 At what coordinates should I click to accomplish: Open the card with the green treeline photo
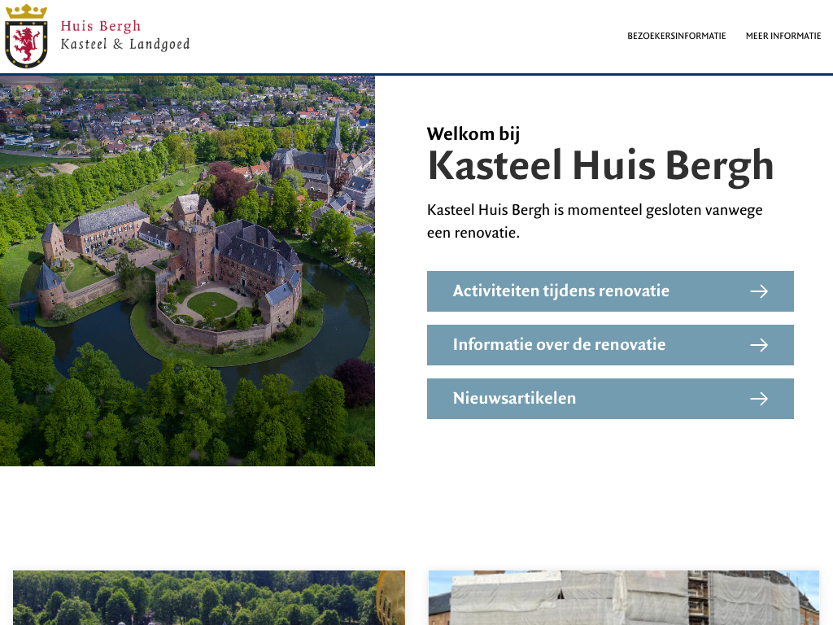[195, 597]
